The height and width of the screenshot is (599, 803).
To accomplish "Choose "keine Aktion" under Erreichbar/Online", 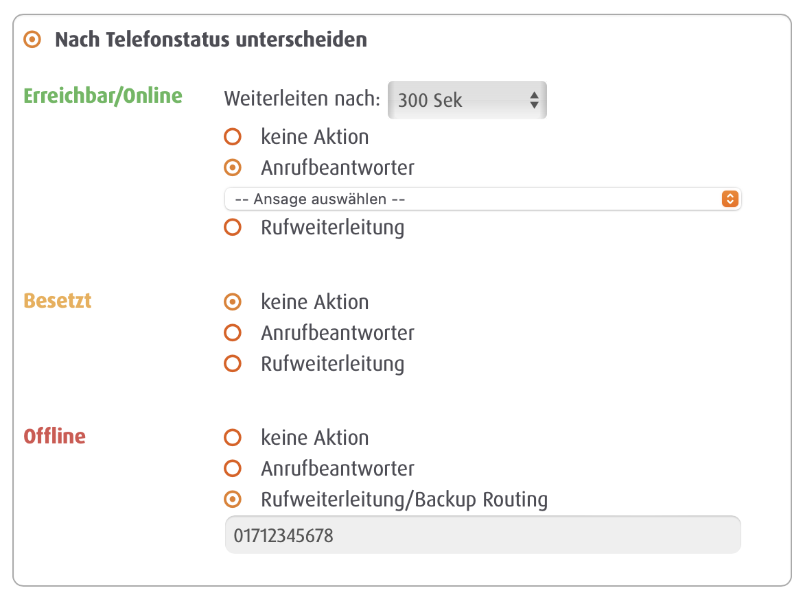I will tap(233, 137).
